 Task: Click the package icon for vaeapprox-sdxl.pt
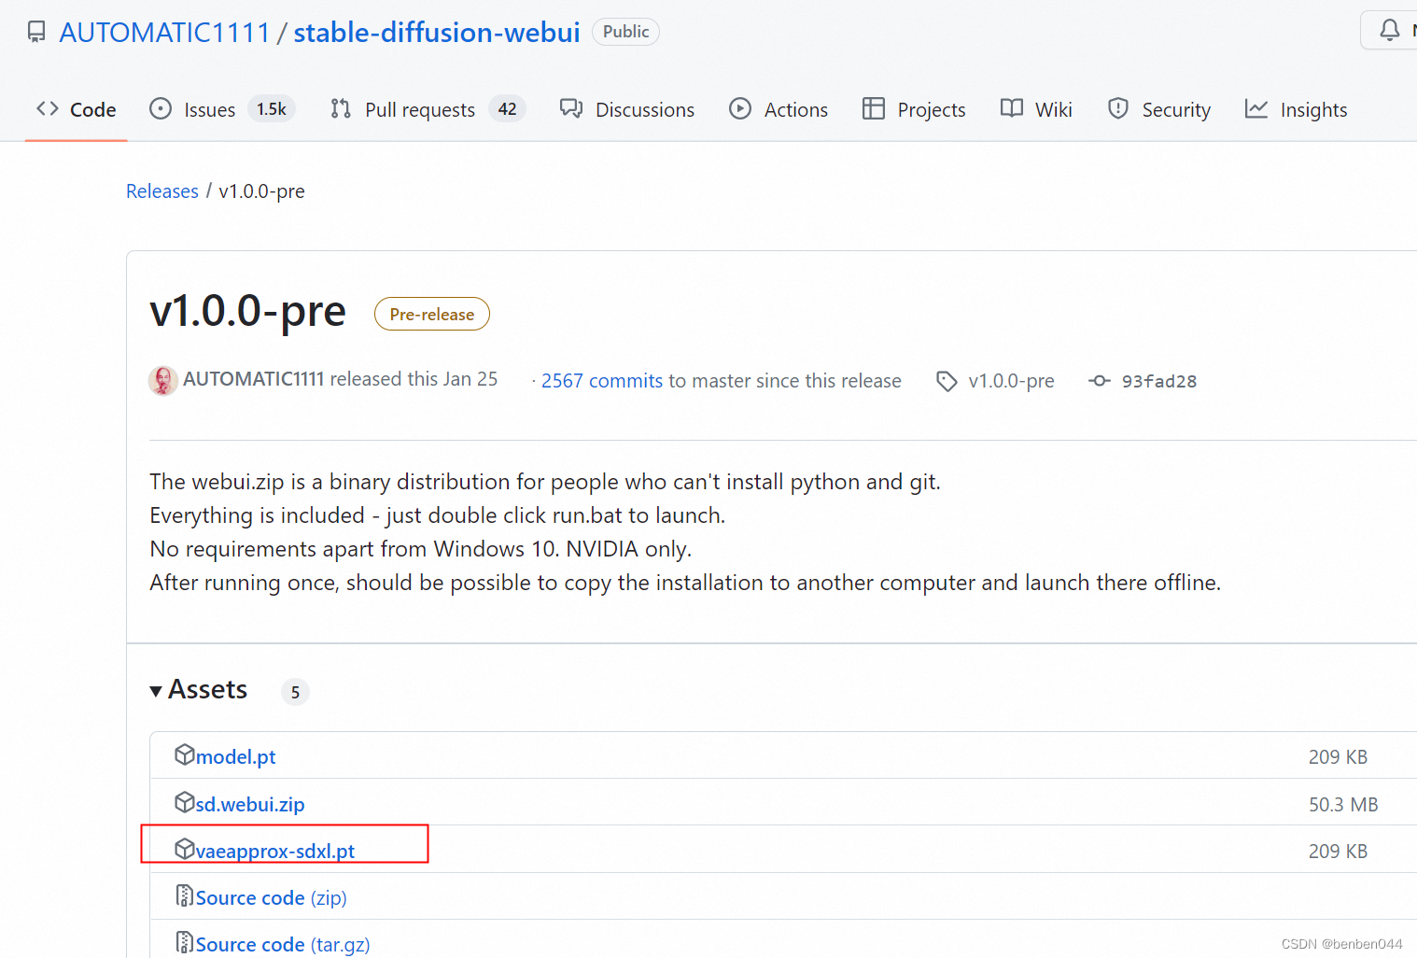click(x=185, y=849)
